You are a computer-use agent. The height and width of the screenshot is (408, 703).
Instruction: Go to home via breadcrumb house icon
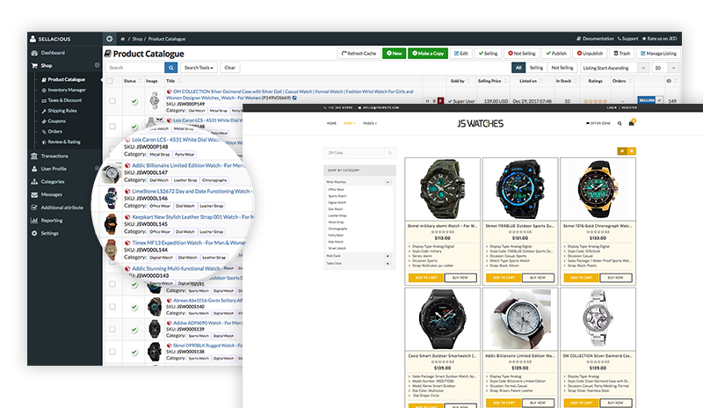point(122,39)
